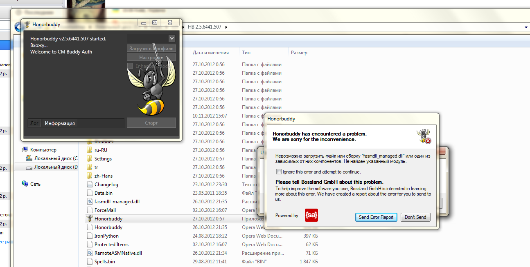
Task: Minimize the Honorbuddy window
Action: [x=143, y=23]
